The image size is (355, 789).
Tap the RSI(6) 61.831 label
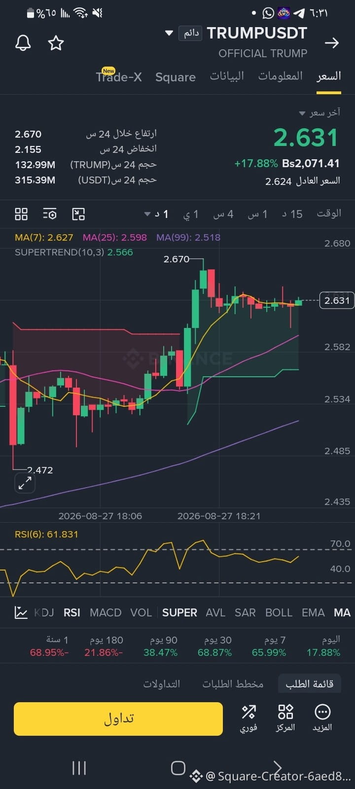point(46,534)
